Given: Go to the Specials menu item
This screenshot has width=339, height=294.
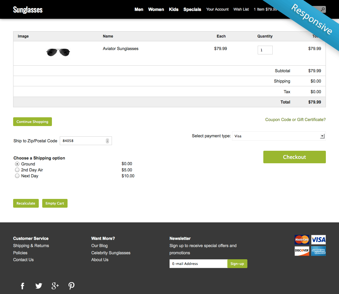Looking at the screenshot, I should coord(192,9).
